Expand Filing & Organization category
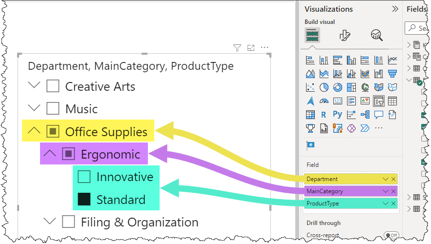Screen dimensions: 431x244 [50, 222]
